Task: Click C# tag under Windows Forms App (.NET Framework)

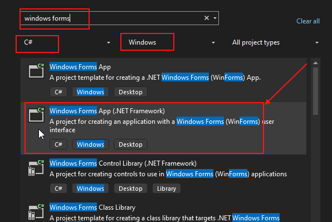Action: [58, 144]
